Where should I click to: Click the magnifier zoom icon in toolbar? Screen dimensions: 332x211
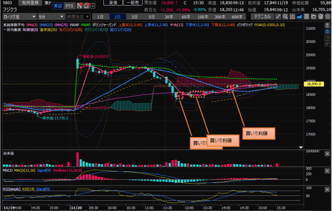pyautogui.click(x=285, y=16)
